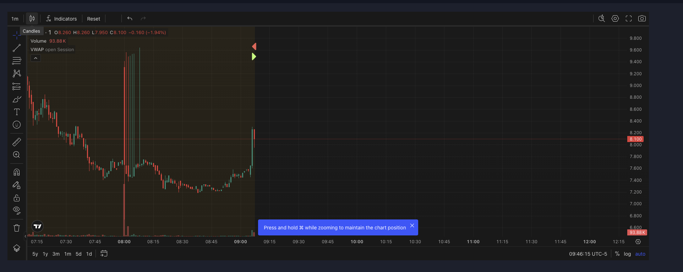Activate the magnet snap mode
683x272 pixels.
17,172
